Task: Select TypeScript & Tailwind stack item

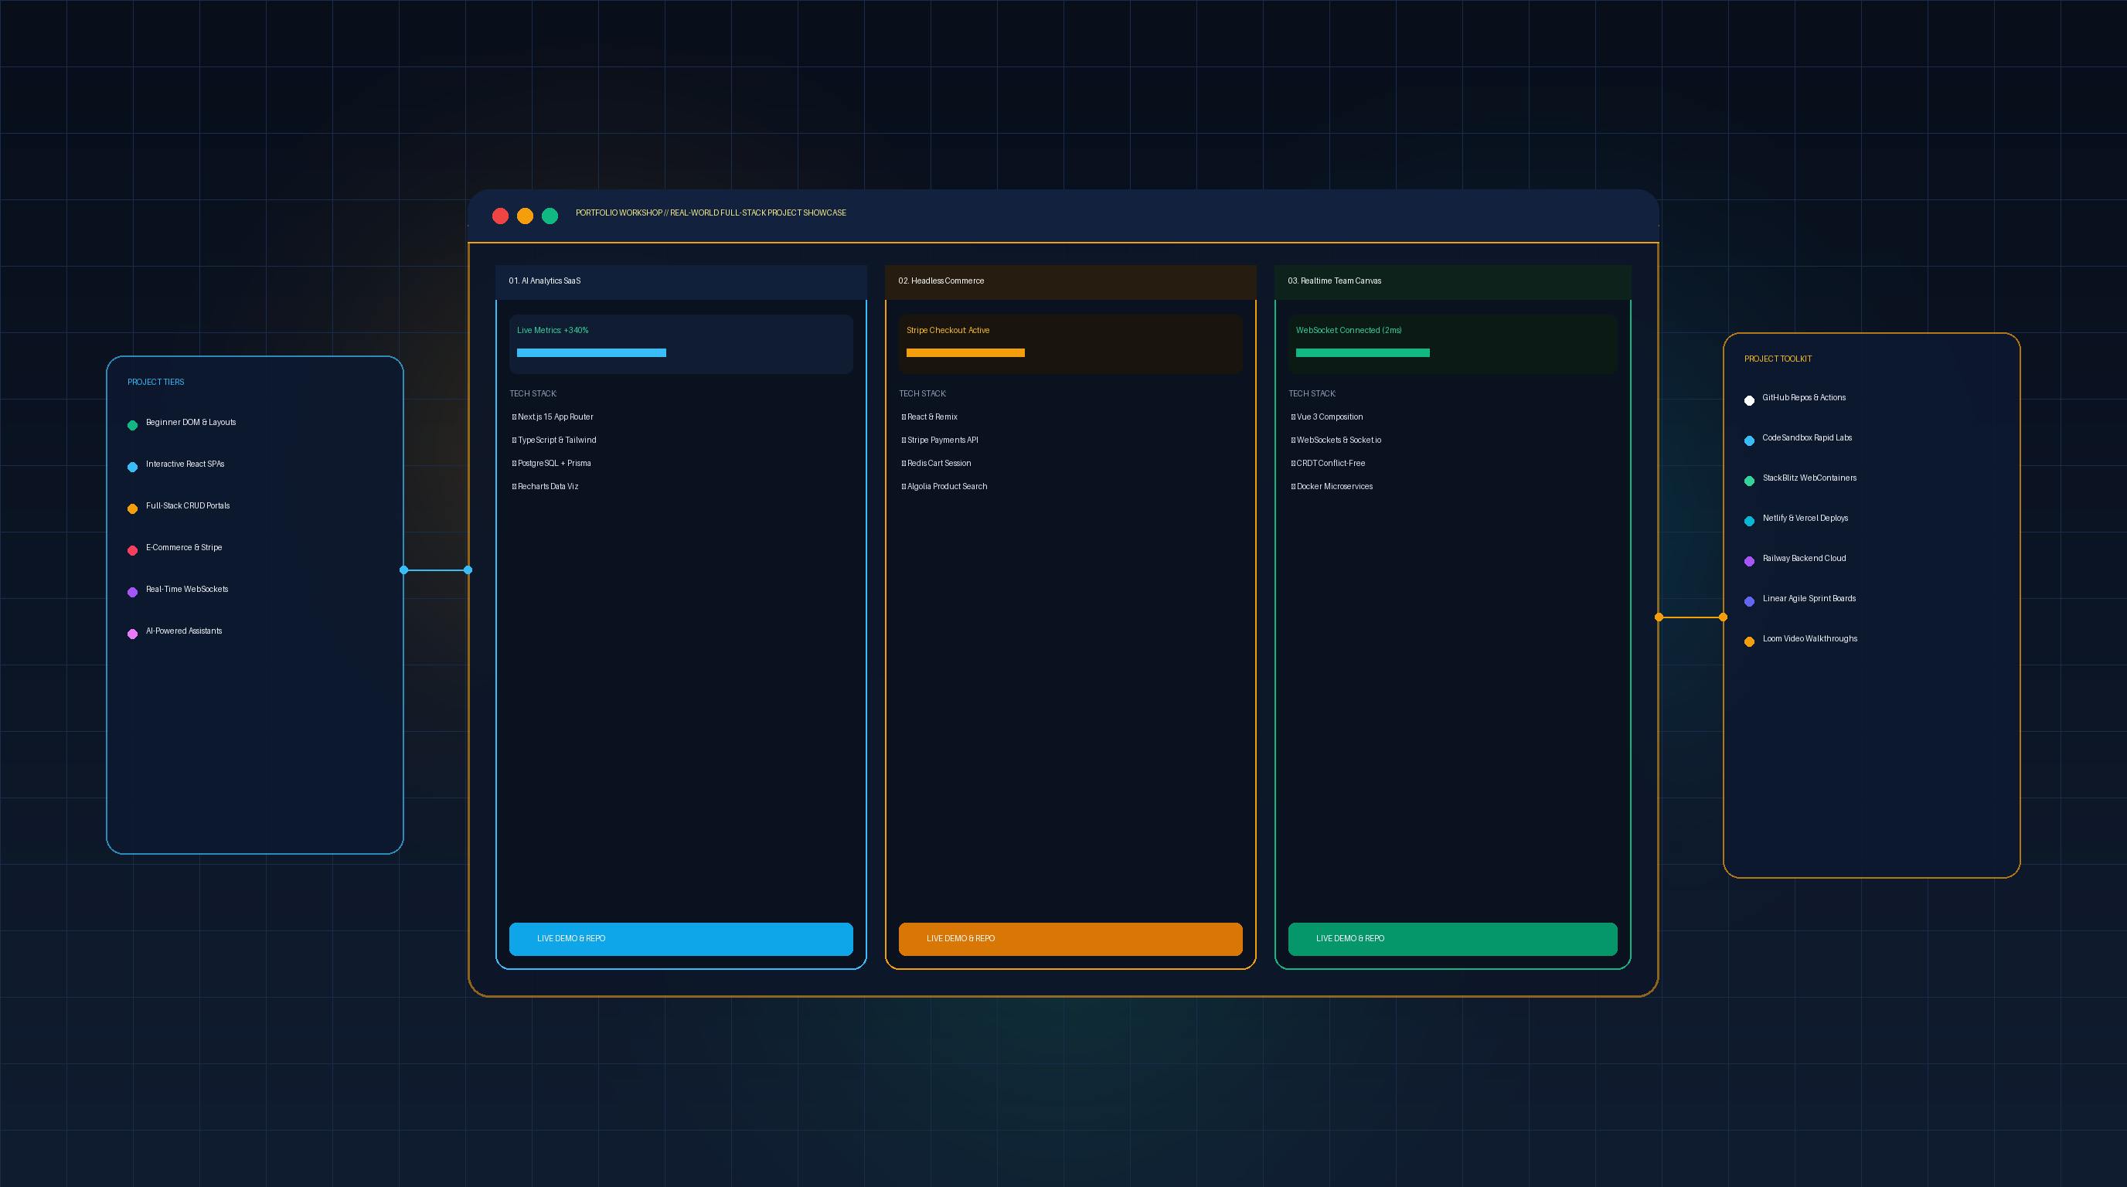Action: (554, 440)
